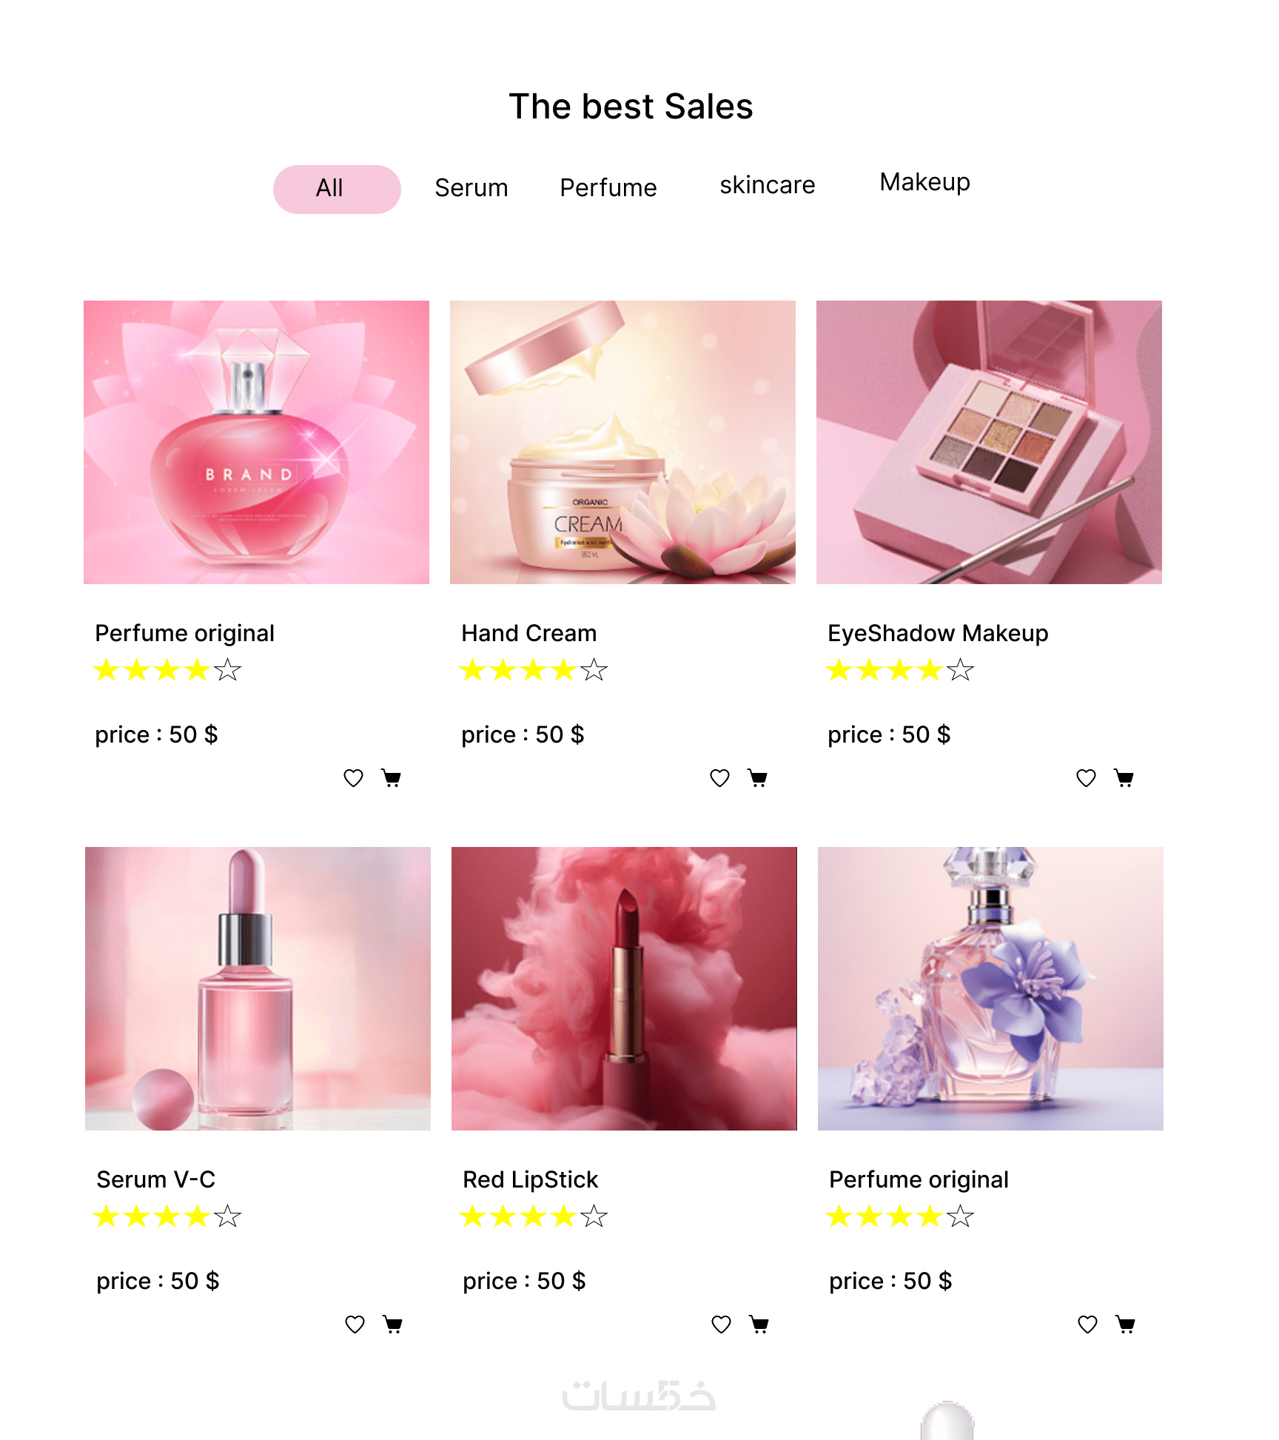This screenshot has width=1279, height=1440.
Task: Filter products by Perfume
Action: coord(608,188)
